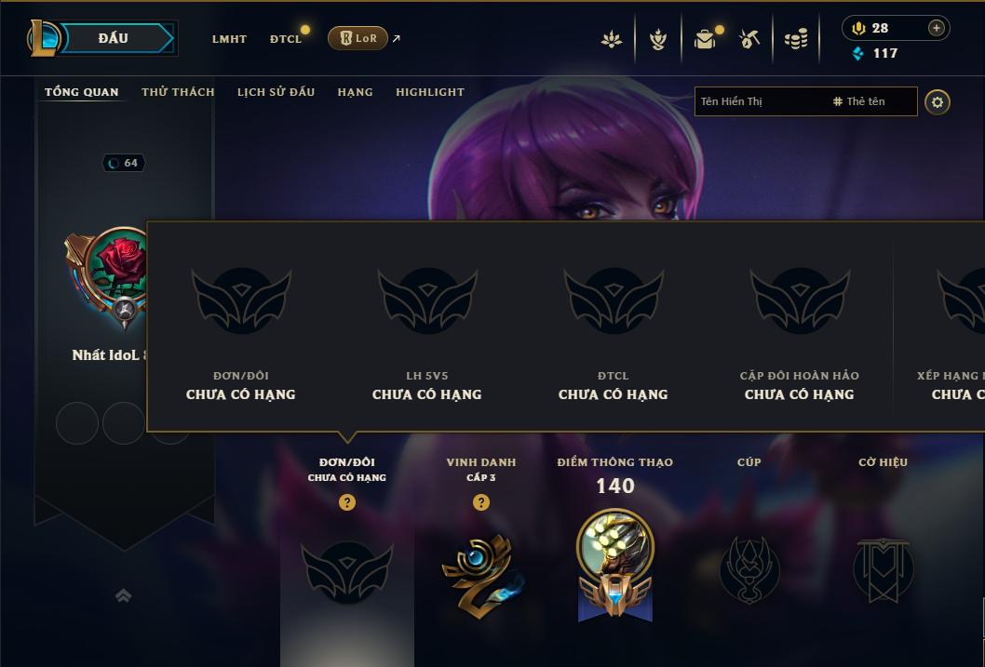Viewport: 985px width, 667px height.
Task: Open the HIGHLIGHT tab
Action: pyautogui.click(x=430, y=92)
